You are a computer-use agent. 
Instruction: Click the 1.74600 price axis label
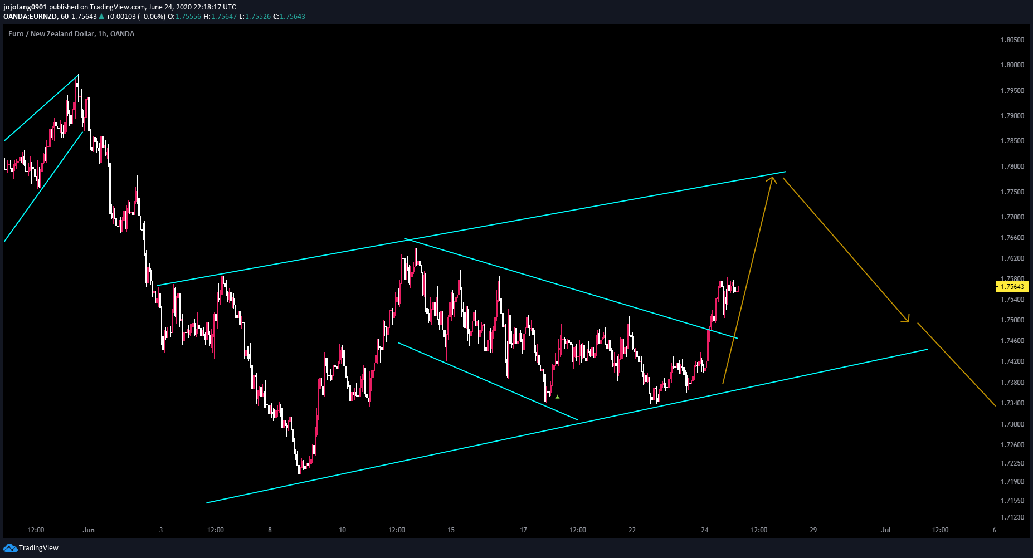click(1012, 341)
